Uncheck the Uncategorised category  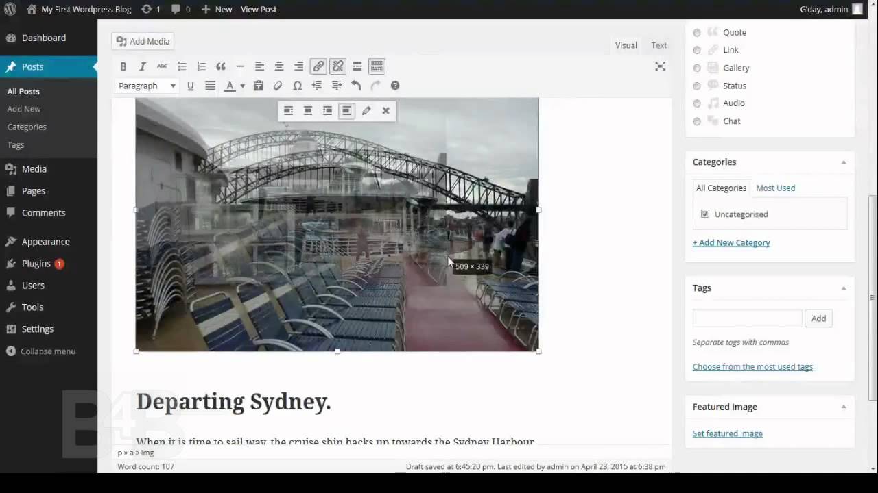[x=705, y=214]
